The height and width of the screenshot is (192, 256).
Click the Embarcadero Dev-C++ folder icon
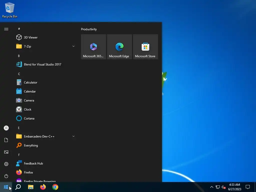(19, 136)
